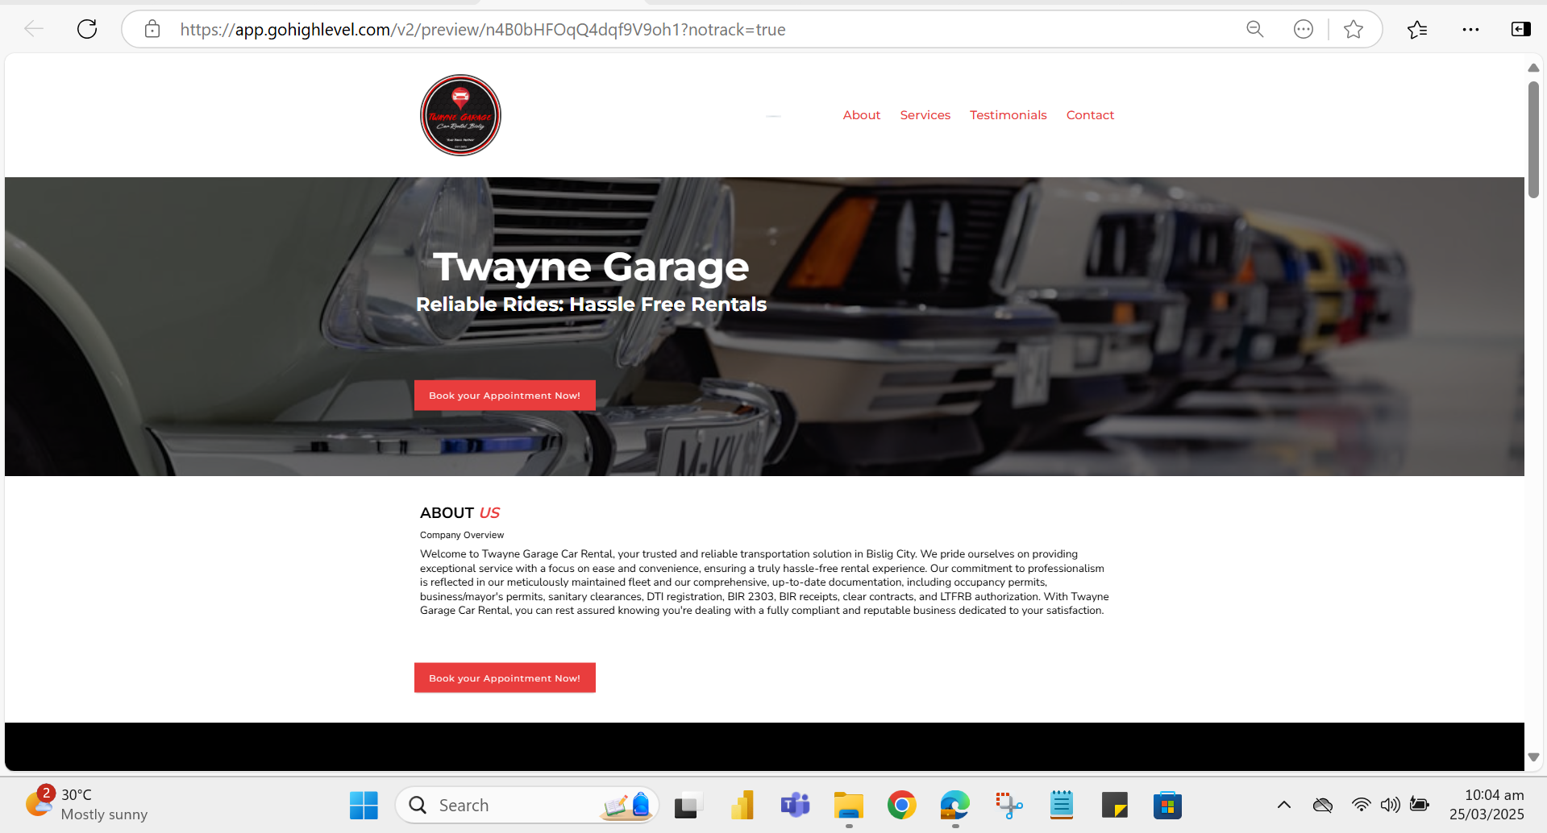Open the Favorites list icon
The width and height of the screenshot is (1547, 833).
1417,30
